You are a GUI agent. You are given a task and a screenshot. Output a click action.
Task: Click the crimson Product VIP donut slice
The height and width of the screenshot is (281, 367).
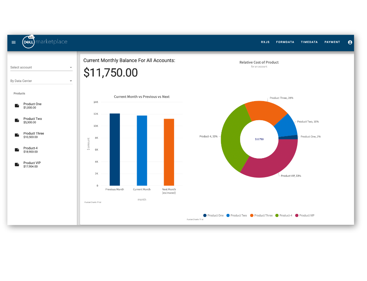point(274,164)
